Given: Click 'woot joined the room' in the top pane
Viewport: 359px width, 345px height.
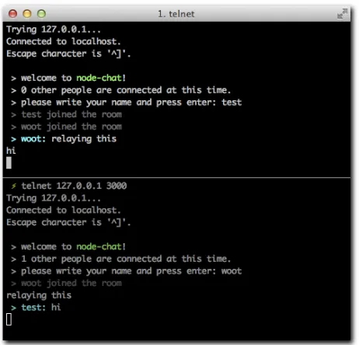Looking at the screenshot, I should (x=66, y=127).
